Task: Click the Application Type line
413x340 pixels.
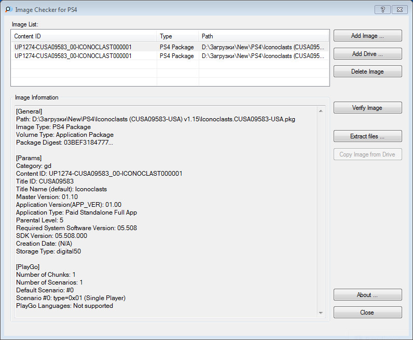Action: [76, 212]
